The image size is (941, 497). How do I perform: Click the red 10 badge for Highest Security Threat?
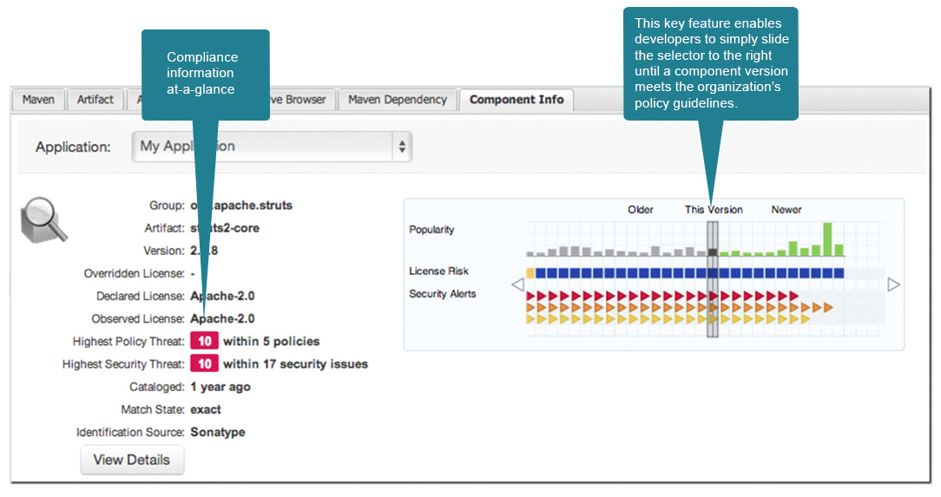[205, 364]
